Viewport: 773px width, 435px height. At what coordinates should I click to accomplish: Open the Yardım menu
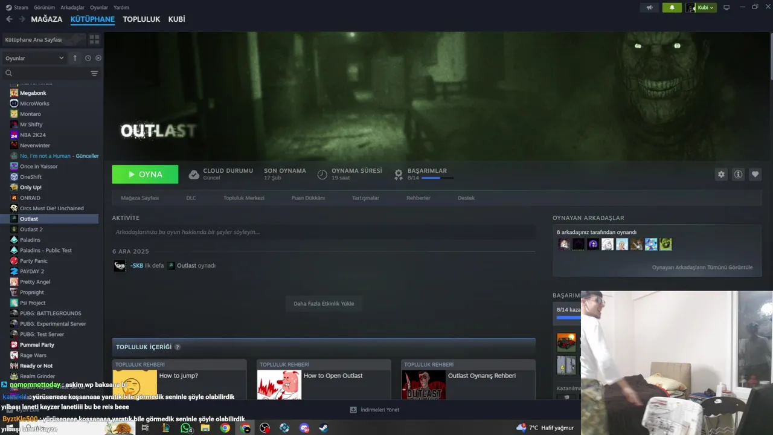[x=121, y=7]
